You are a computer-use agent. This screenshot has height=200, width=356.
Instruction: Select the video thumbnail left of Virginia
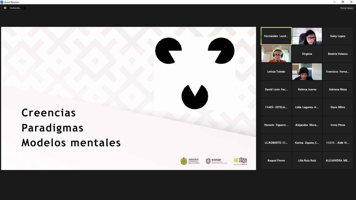[276, 54]
